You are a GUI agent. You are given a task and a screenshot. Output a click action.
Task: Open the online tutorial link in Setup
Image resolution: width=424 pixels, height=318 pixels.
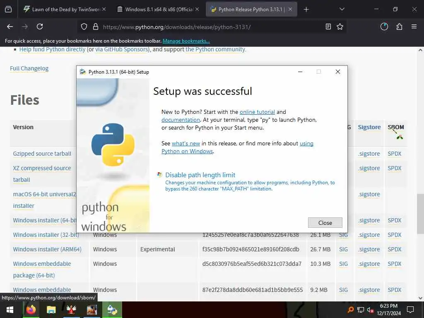click(x=257, y=112)
